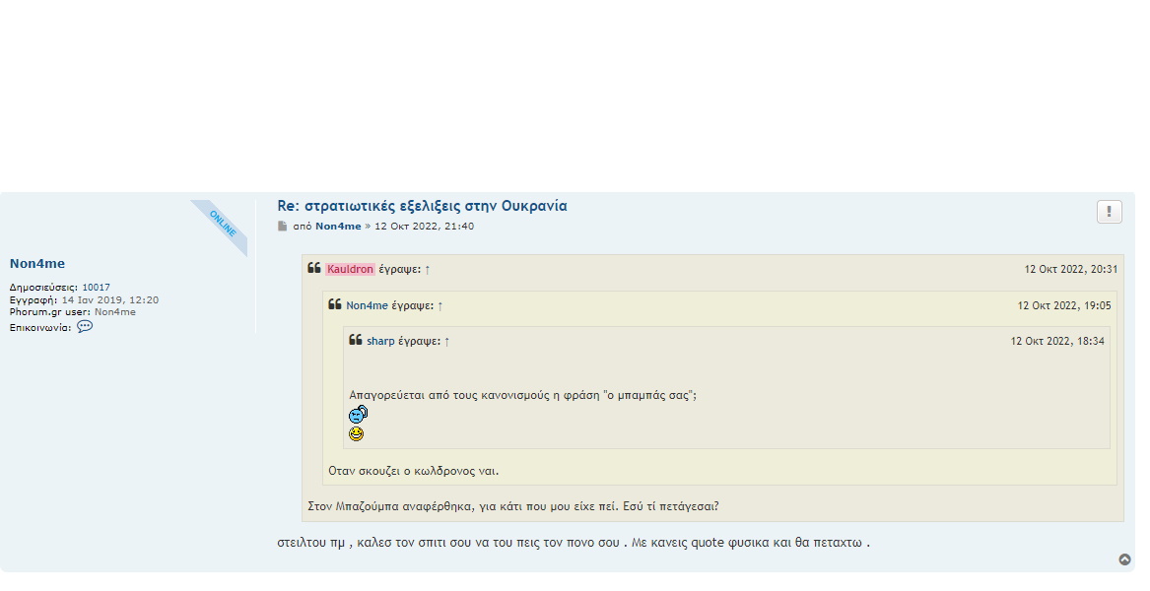The width and height of the screenshot is (1150, 591).
Task: Click the Δημοσιεύσεις label
Action: pyautogui.click(x=44, y=288)
